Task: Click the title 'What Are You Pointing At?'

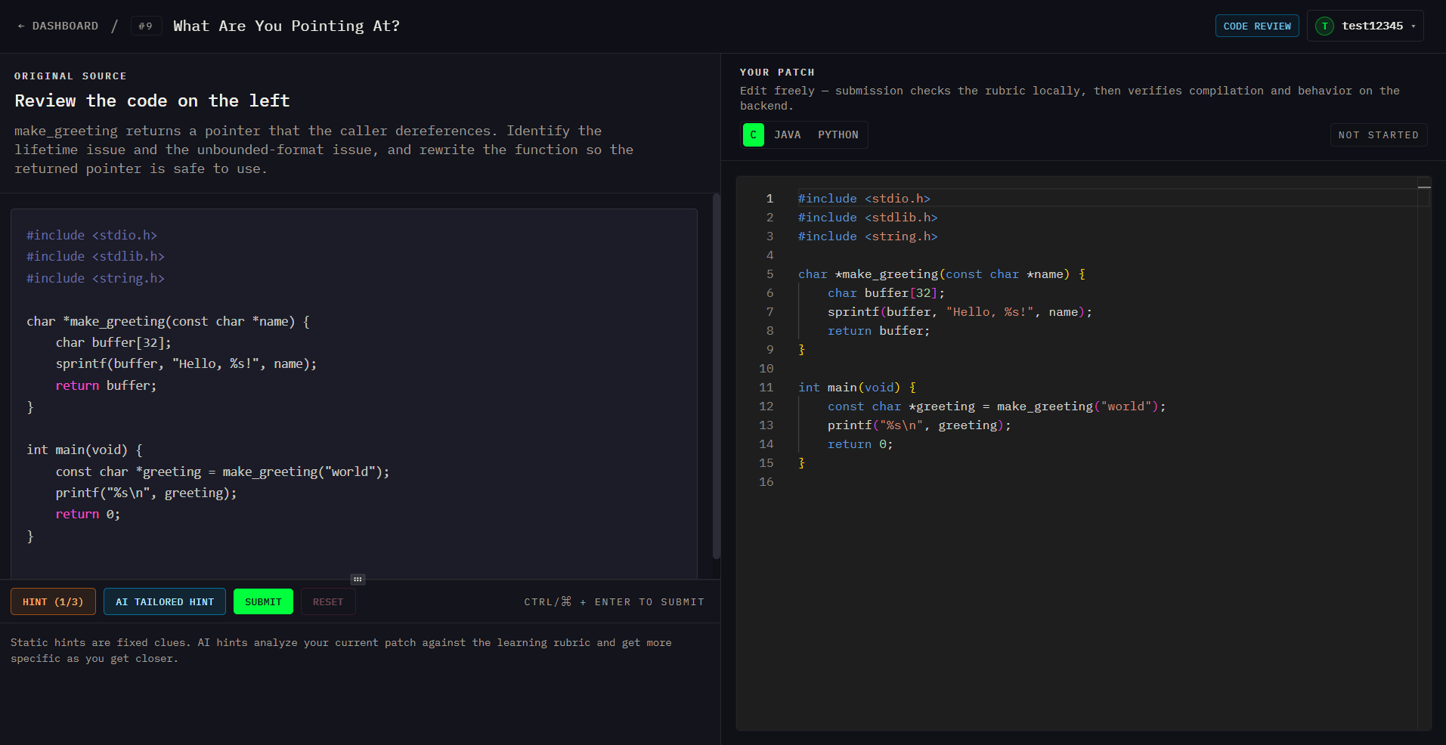Action: [286, 26]
